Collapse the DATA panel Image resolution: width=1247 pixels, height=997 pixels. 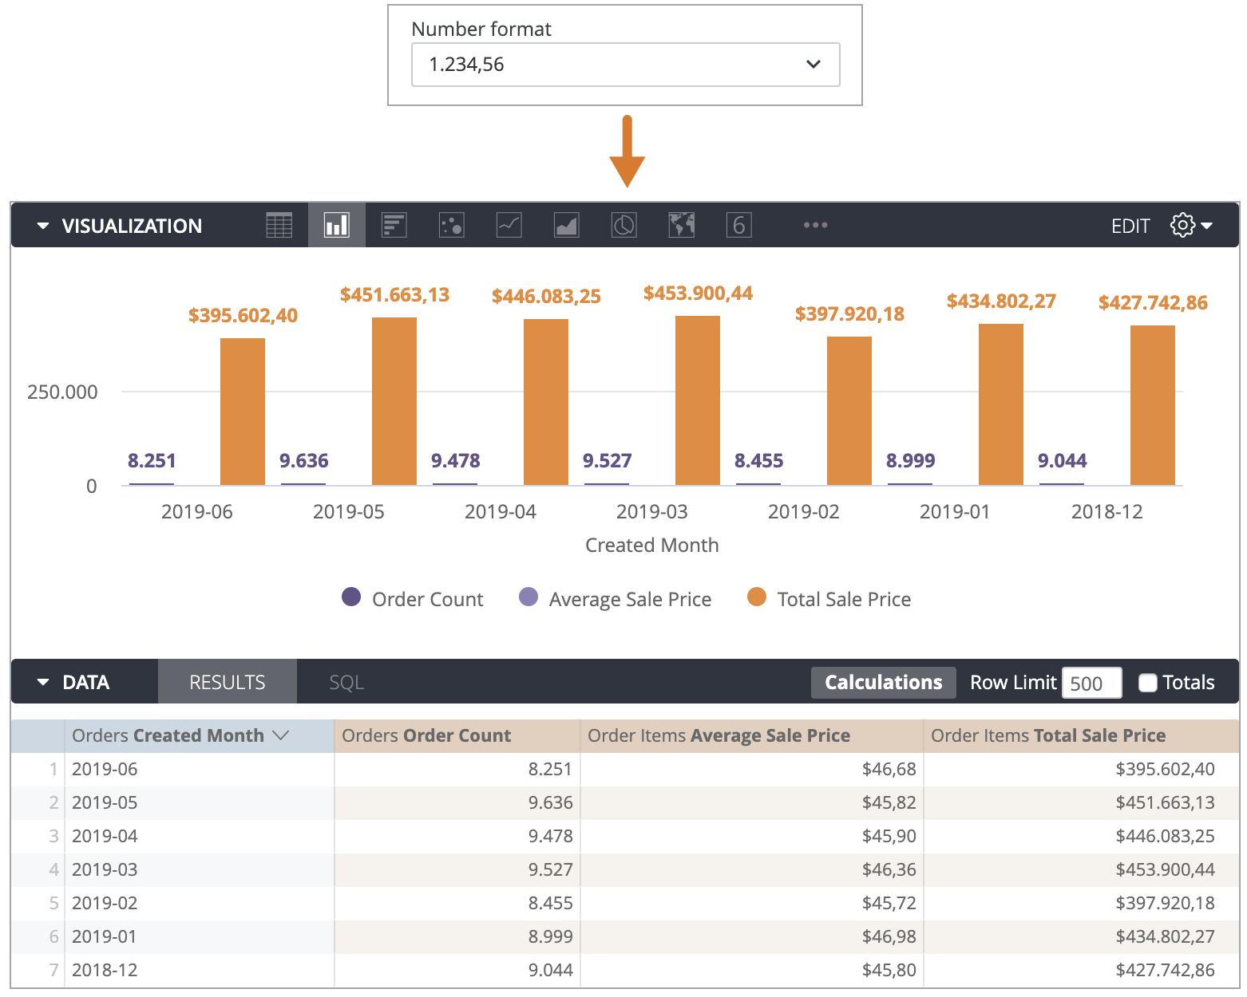pyautogui.click(x=44, y=682)
